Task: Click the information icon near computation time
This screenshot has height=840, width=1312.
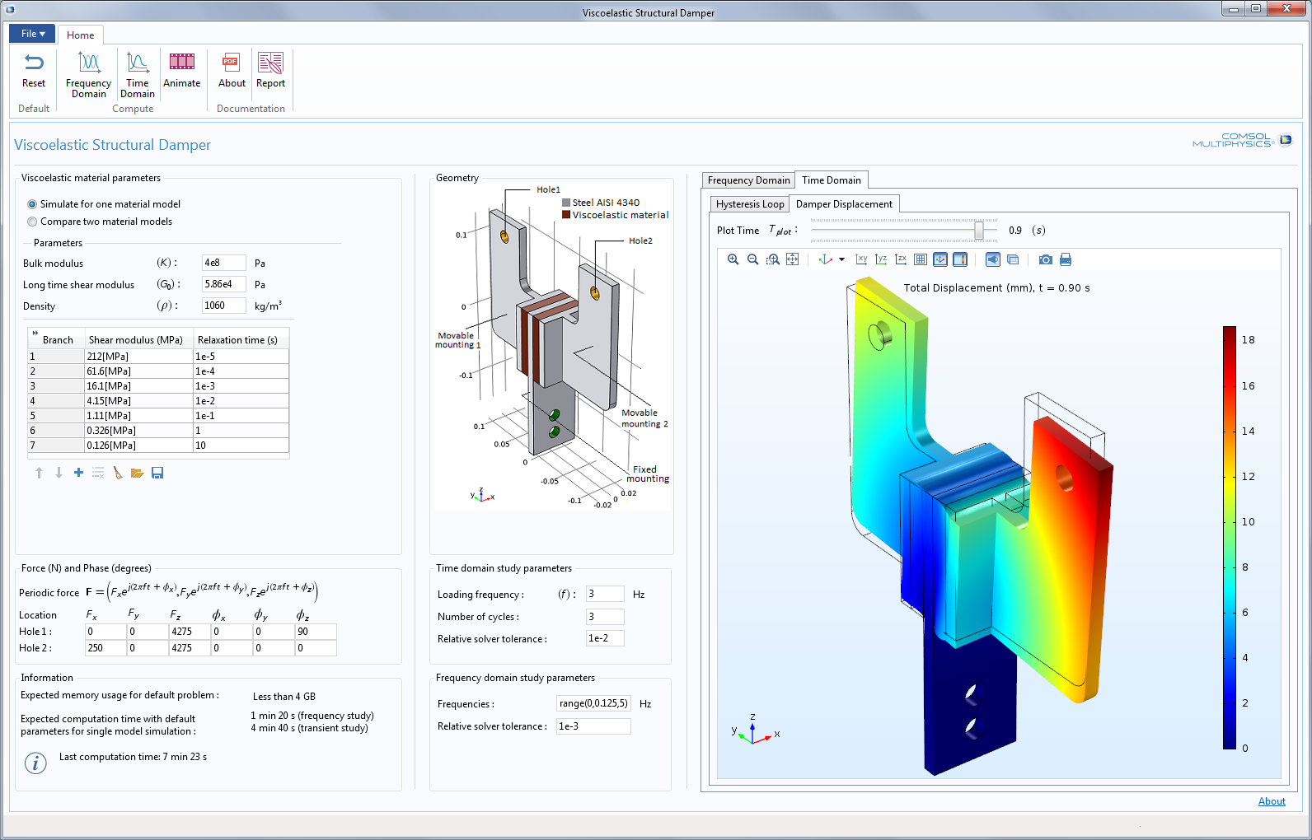Action: [x=35, y=763]
